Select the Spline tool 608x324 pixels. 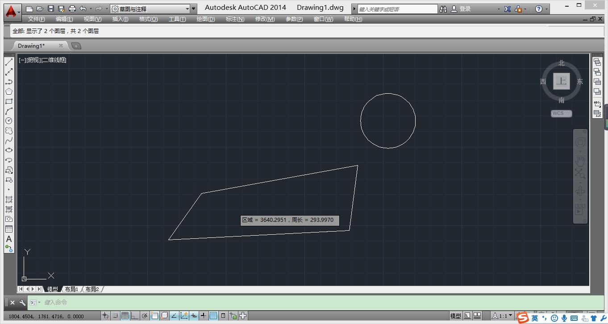pyautogui.click(x=9, y=141)
